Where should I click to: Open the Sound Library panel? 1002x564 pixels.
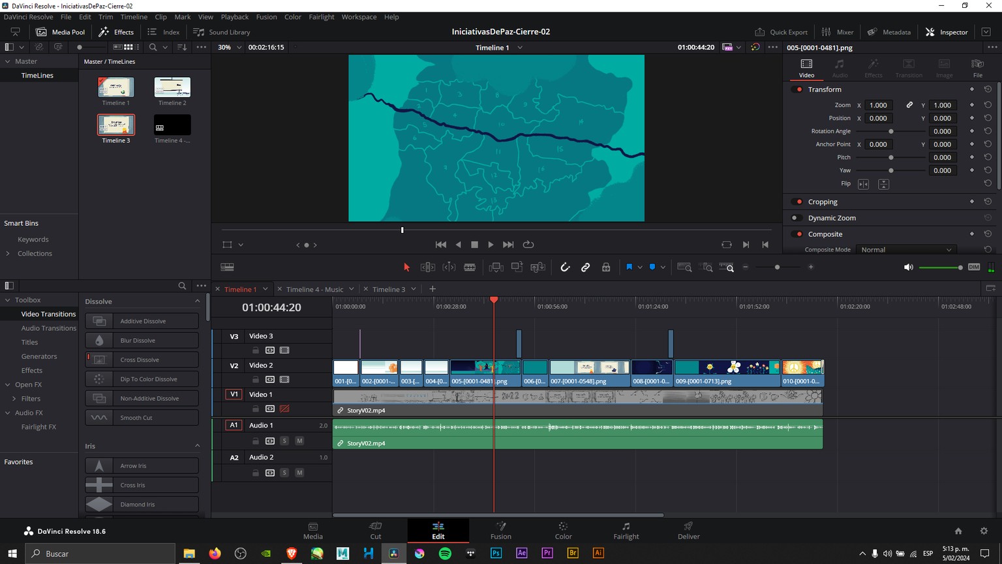pyautogui.click(x=222, y=32)
